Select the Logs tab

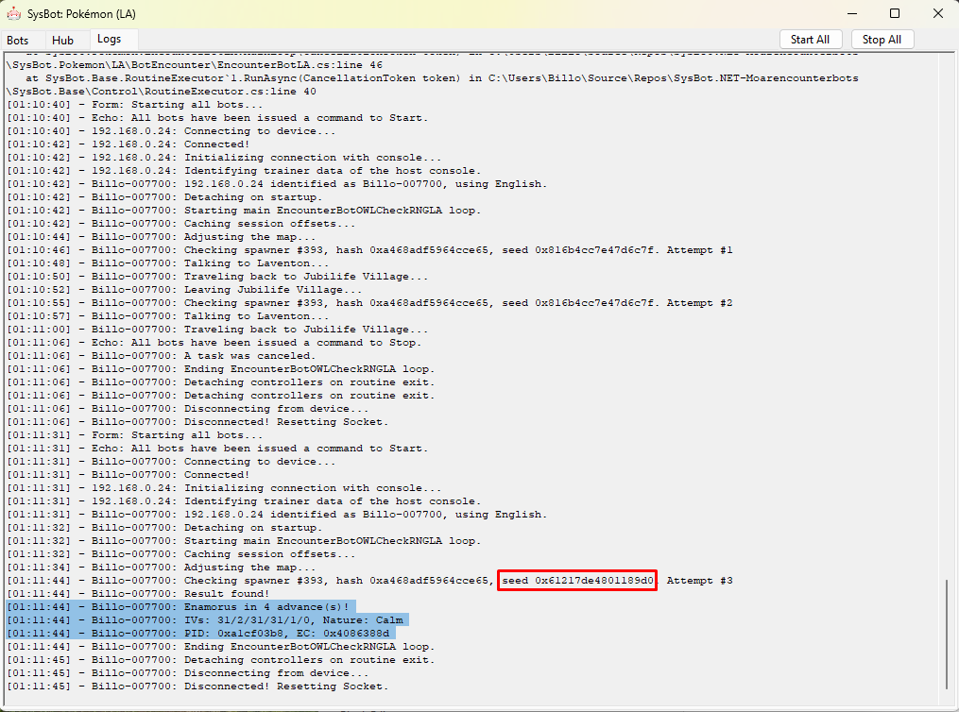[109, 39]
